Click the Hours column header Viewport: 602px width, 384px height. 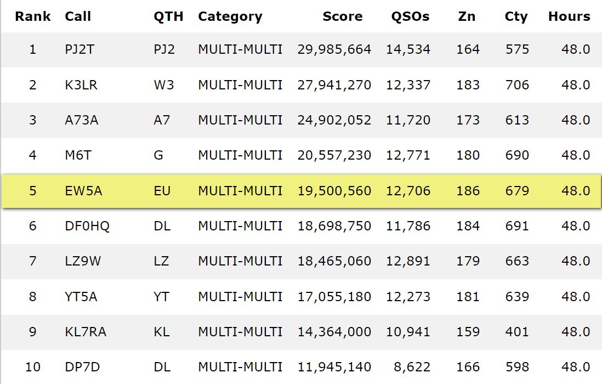(x=569, y=16)
